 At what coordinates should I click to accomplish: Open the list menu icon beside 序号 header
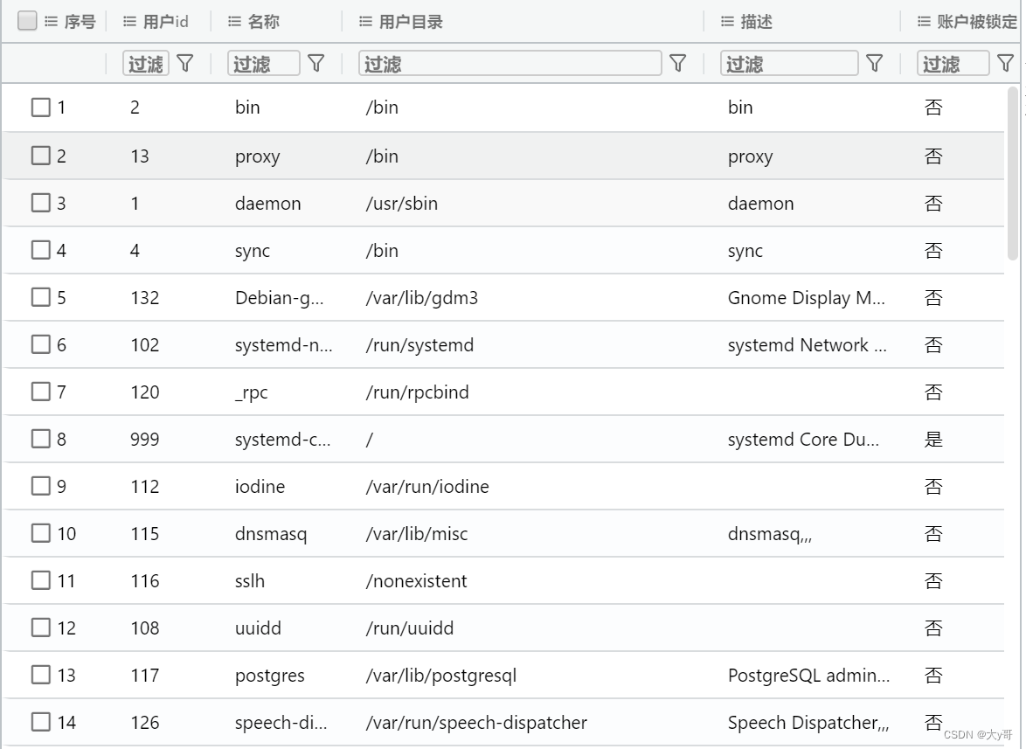(51, 22)
